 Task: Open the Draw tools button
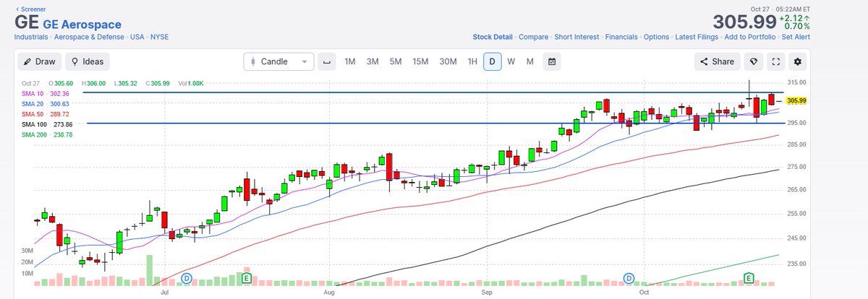point(40,61)
